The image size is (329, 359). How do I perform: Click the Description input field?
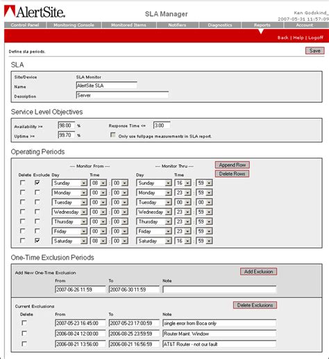[122, 95]
